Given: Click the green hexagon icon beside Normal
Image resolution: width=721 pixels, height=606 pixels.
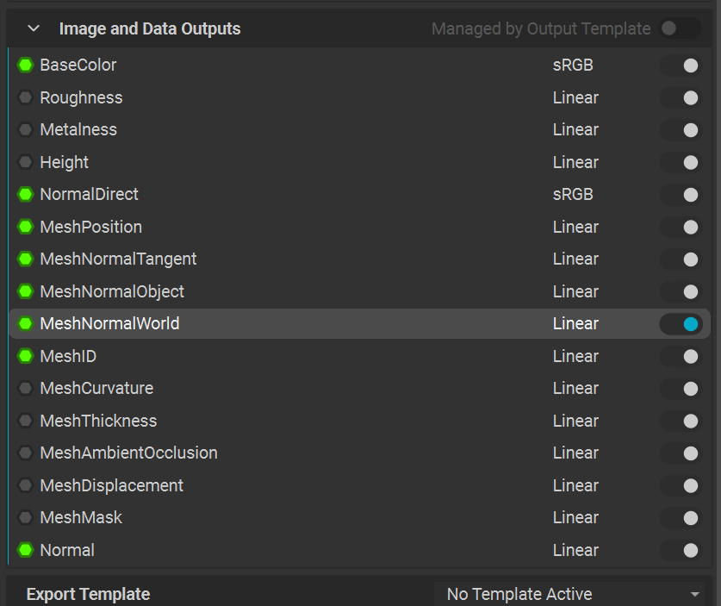Looking at the screenshot, I should click(25, 550).
